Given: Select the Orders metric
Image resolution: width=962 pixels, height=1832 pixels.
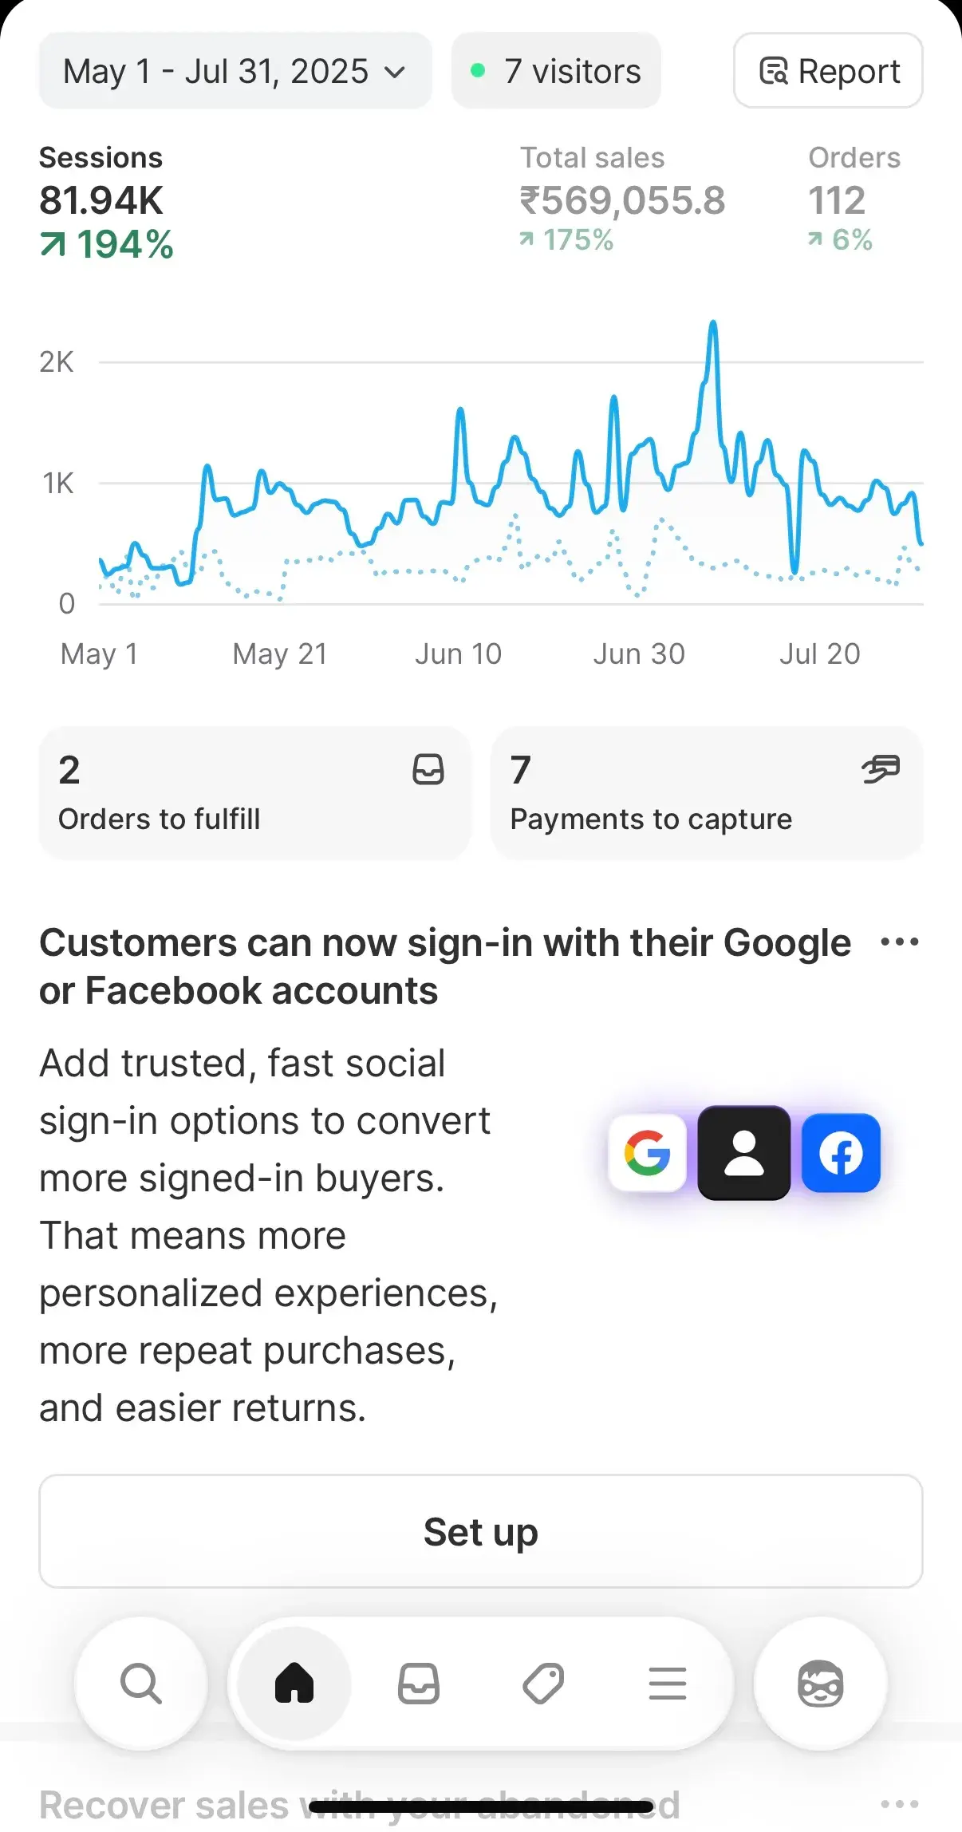Looking at the screenshot, I should (x=854, y=199).
